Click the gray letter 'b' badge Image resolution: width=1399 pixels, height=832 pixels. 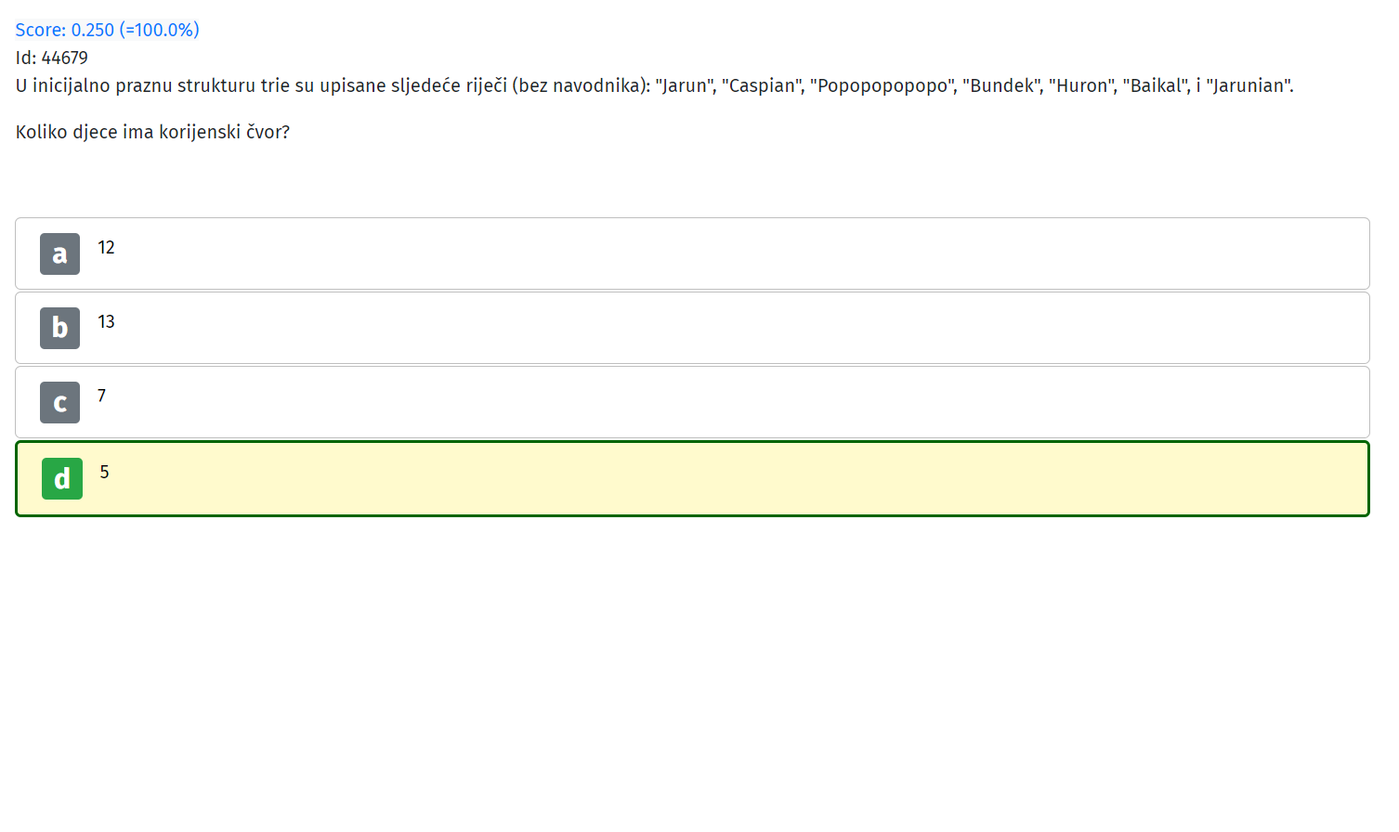click(x=59, y=328)
